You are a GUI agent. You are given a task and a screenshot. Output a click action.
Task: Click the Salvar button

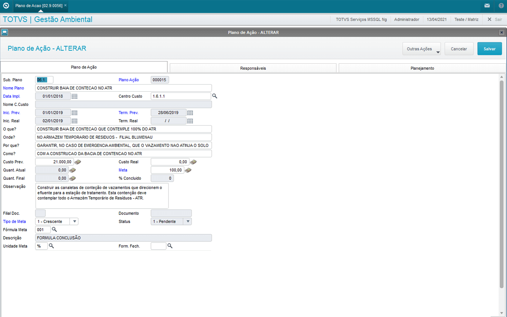click(x=489, y=49)
